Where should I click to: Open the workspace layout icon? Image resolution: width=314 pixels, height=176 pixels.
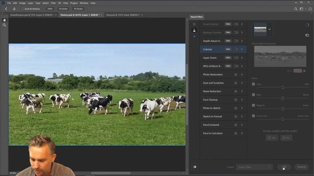click(x=302, y=9)
